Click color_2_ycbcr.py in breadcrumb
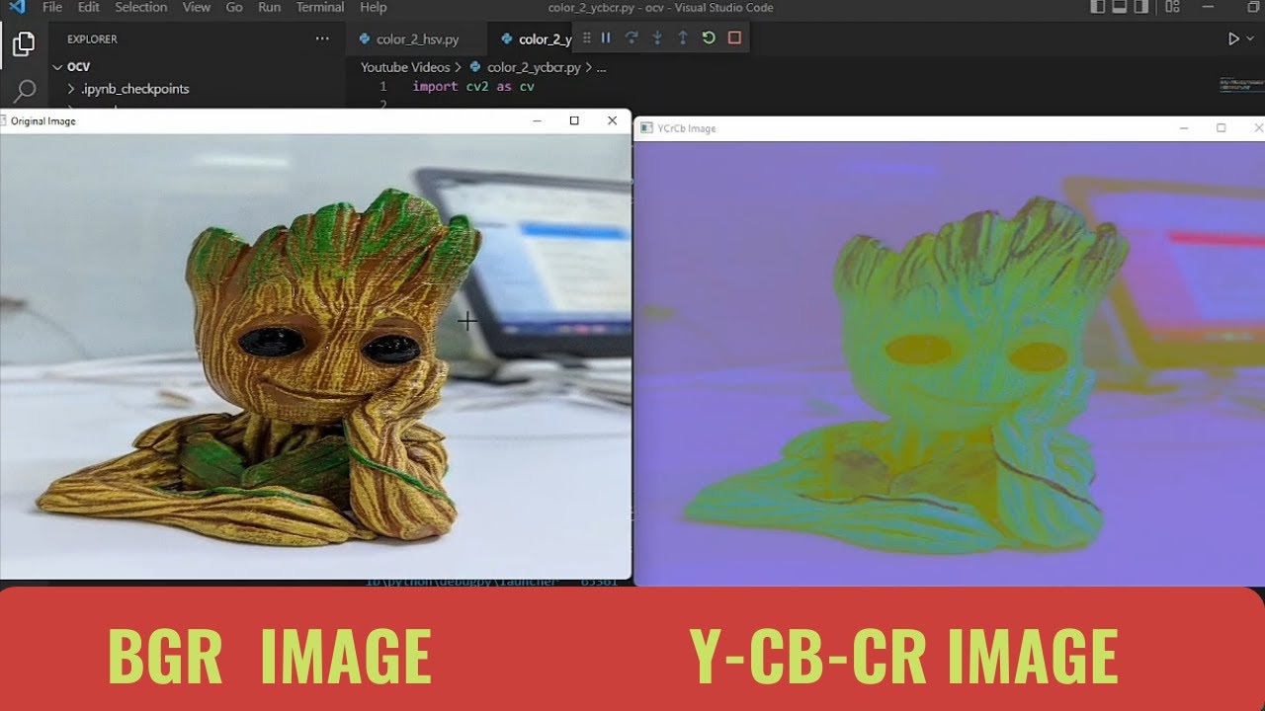This screenshot has height=711, width=1265. click(x=534, y=67)
